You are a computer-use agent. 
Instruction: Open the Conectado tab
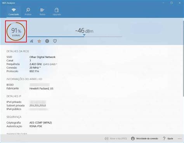pos(14,12)
